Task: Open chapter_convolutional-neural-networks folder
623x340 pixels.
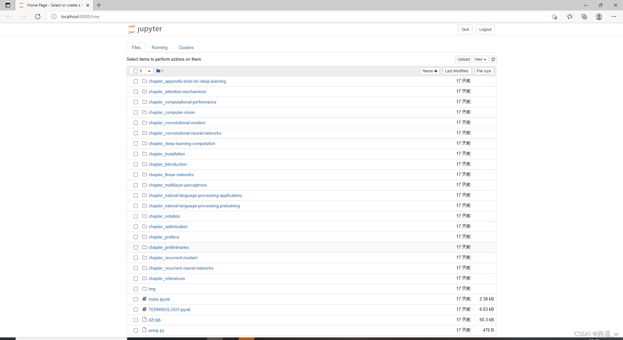Action: [185, 133]
